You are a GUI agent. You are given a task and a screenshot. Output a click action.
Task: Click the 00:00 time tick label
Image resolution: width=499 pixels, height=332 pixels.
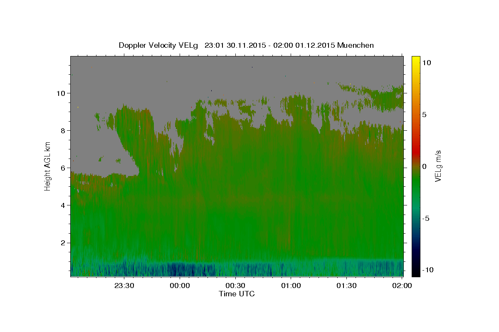(x=180, y=286)
